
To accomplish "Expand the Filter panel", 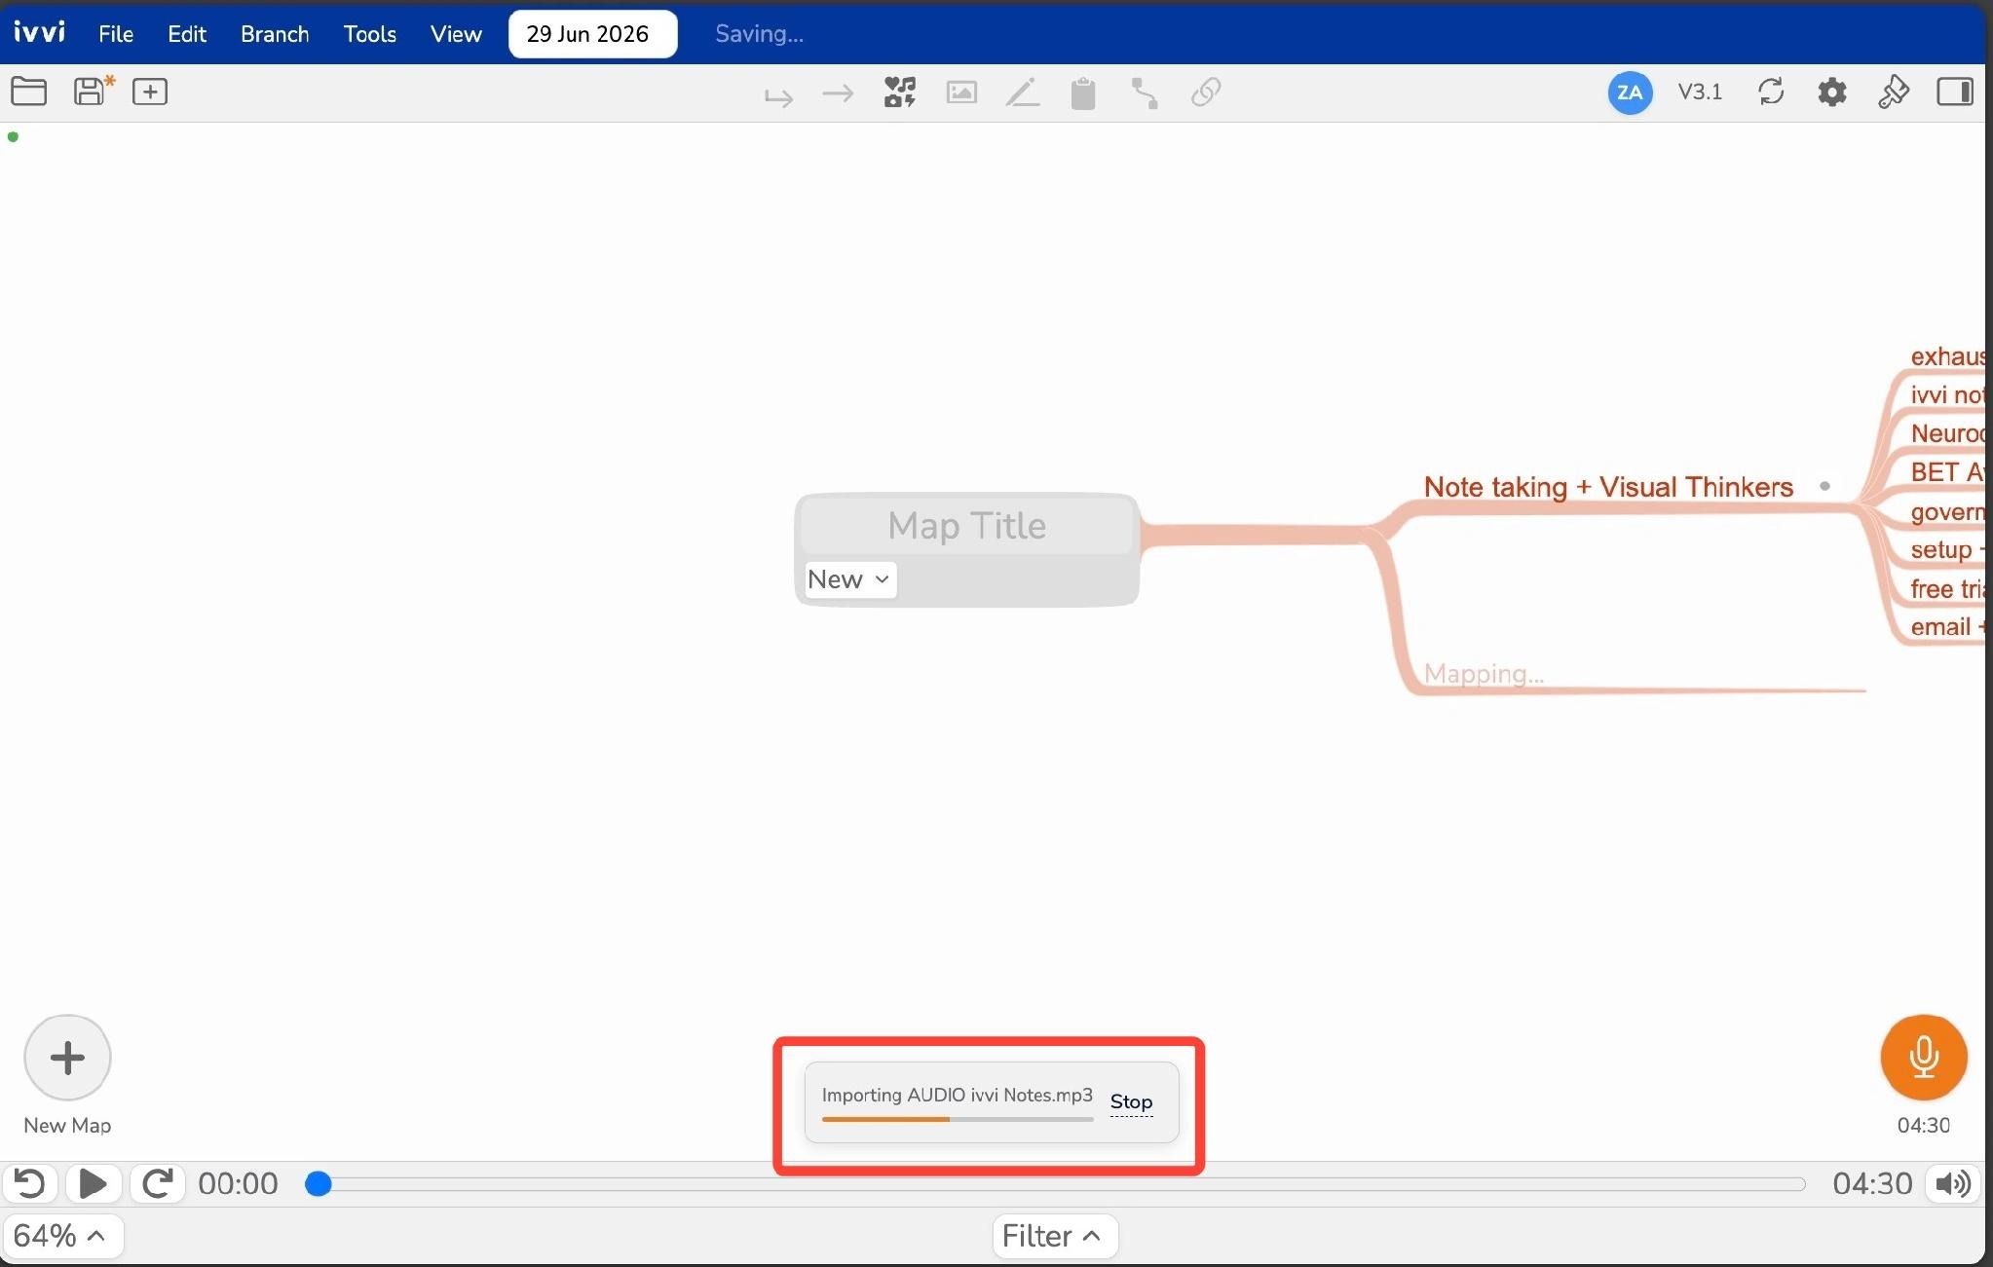I will point(1054,1236).
